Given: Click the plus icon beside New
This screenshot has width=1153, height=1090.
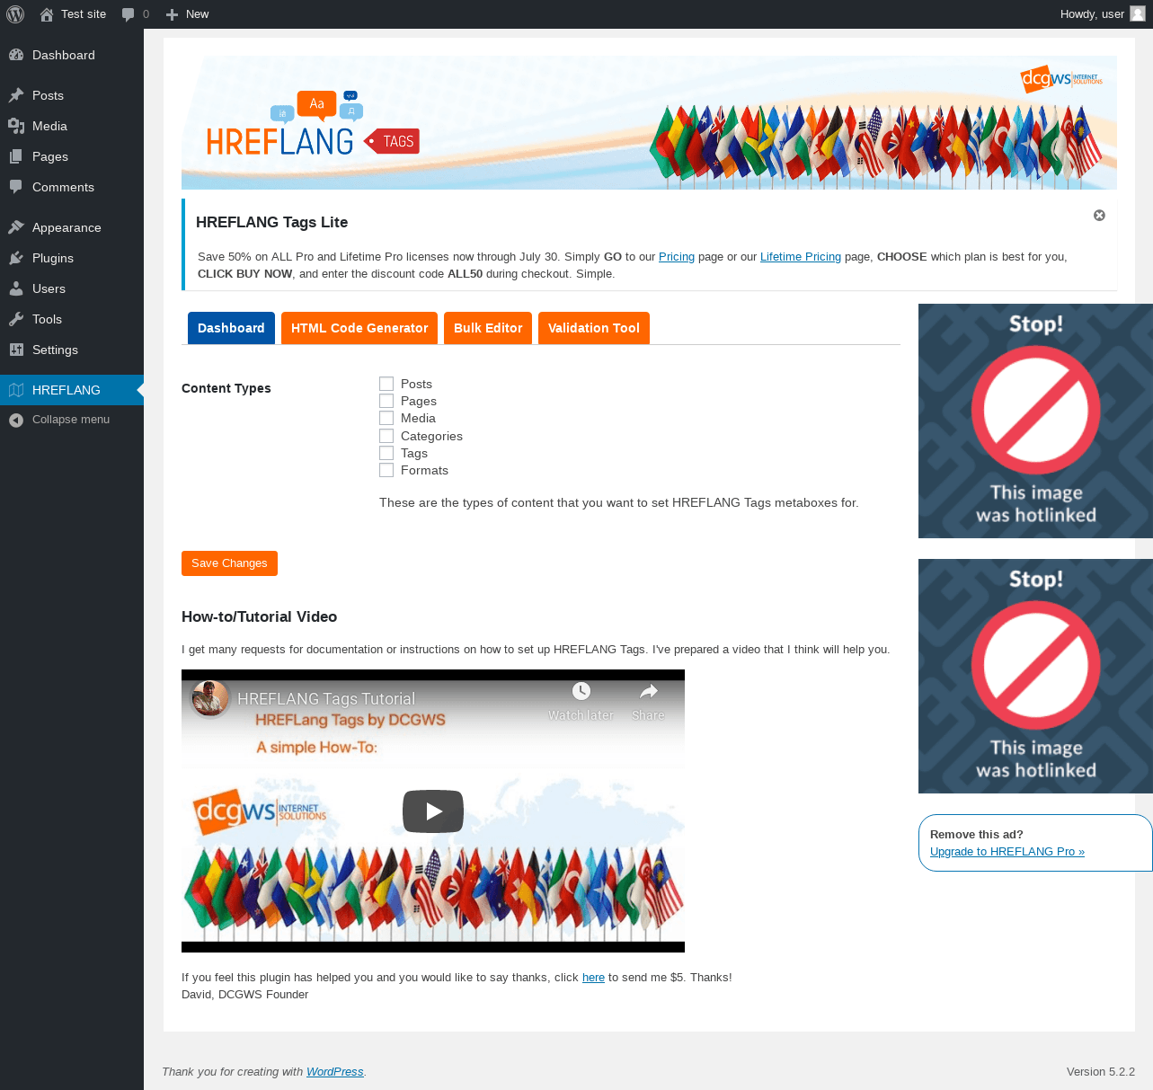Looking at the screenshot, I should tap(173, 14).
